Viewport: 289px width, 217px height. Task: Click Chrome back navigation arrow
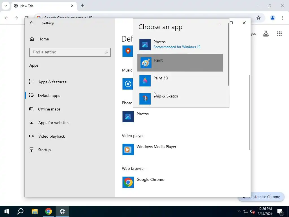[x=6, y=18]
